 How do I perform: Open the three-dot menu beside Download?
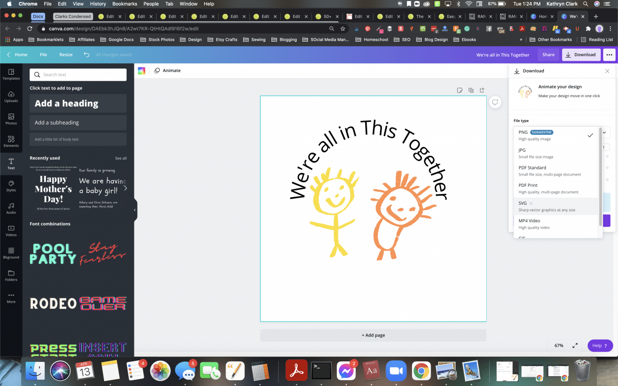(x=609, y=55)
